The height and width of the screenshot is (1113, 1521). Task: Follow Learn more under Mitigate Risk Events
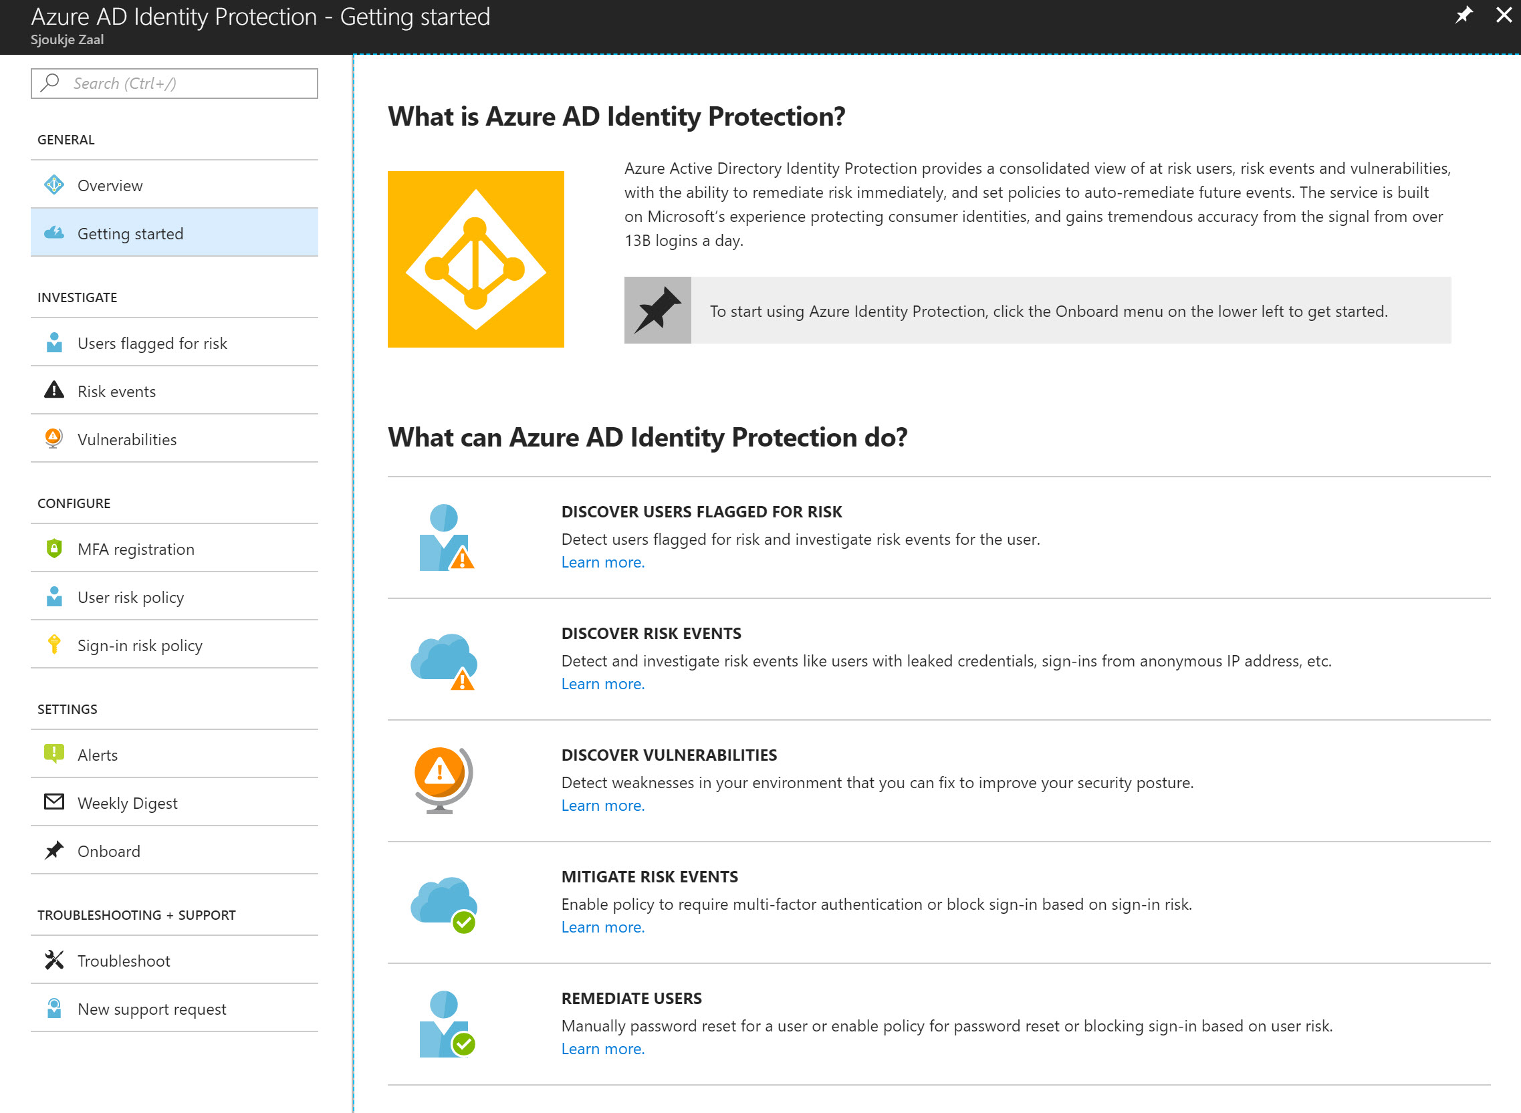[603, 927]
